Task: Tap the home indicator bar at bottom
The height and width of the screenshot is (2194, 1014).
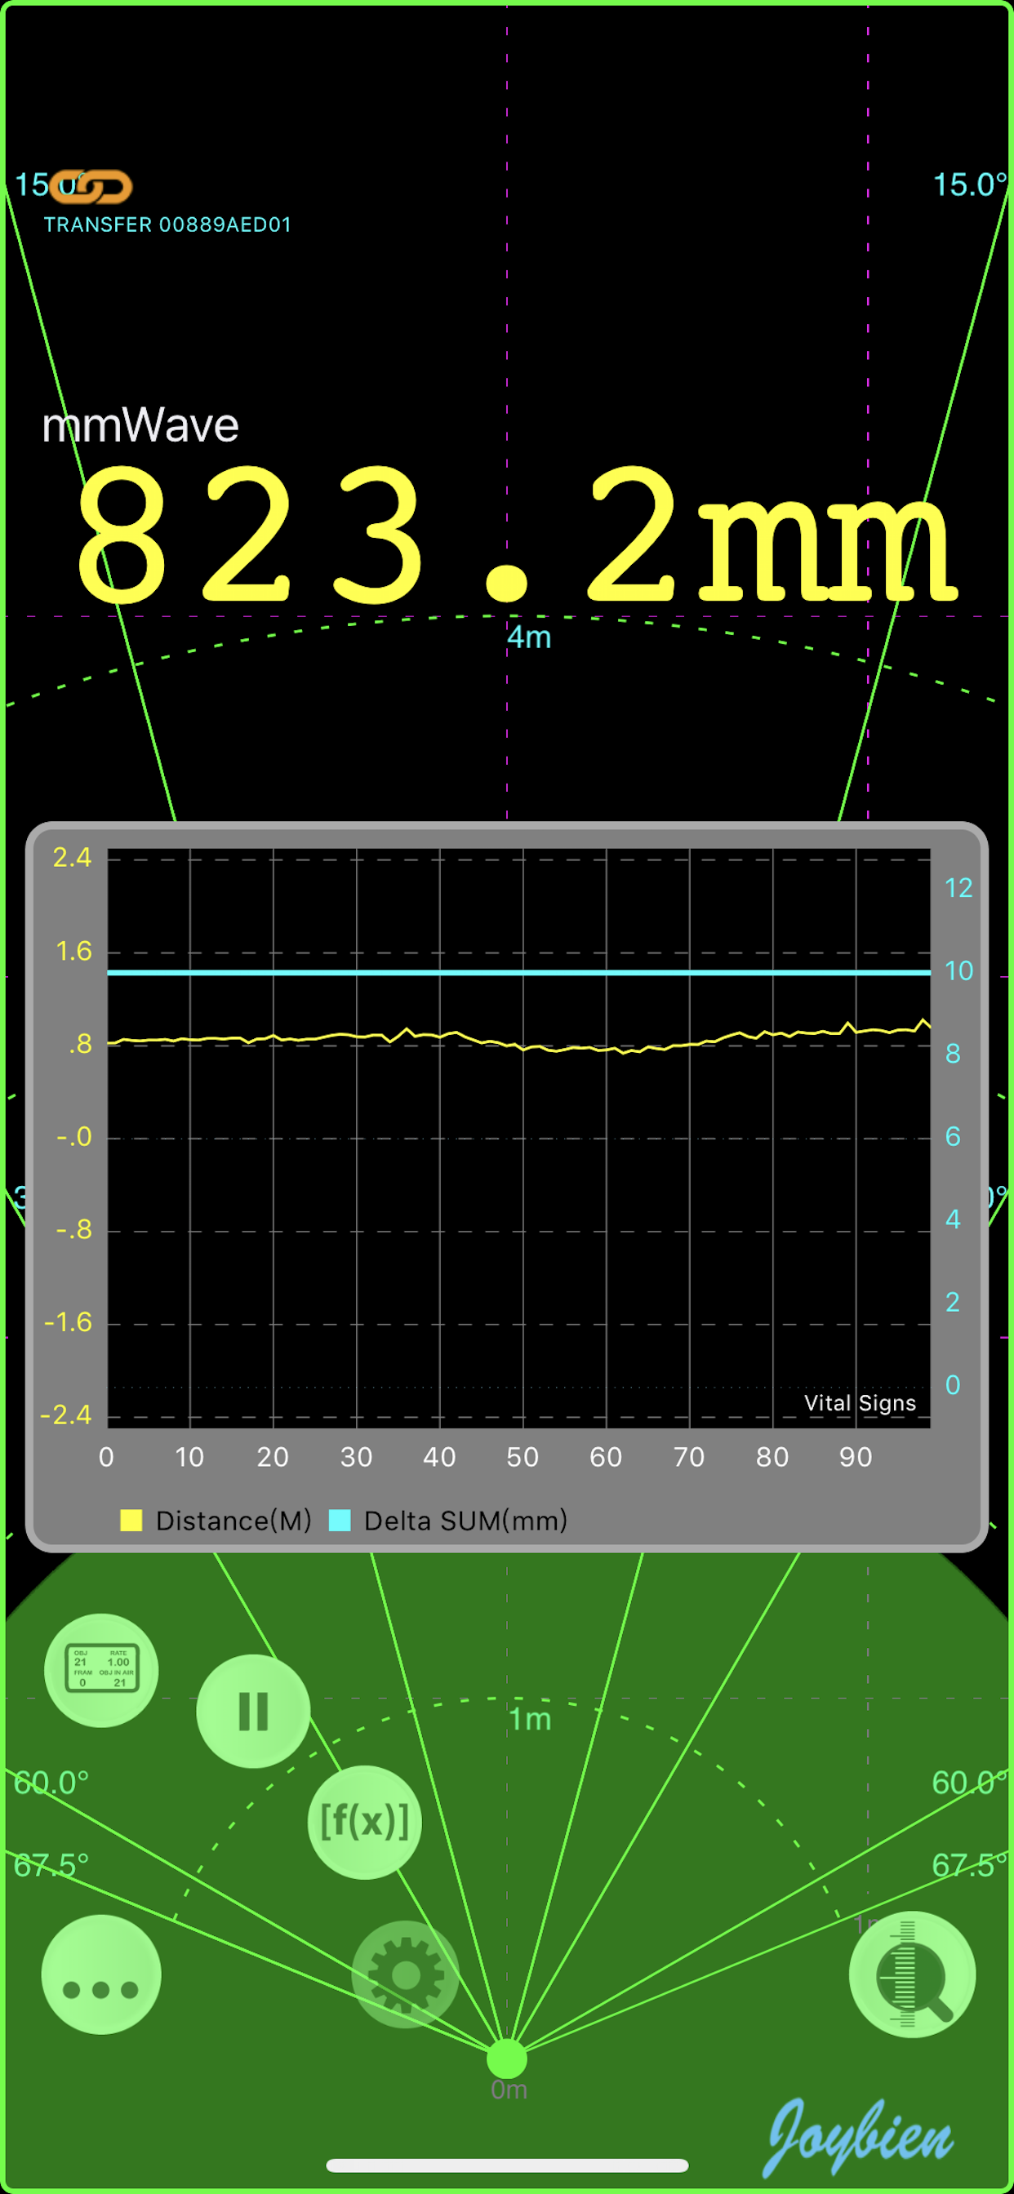Action: tap(507, 2166)
